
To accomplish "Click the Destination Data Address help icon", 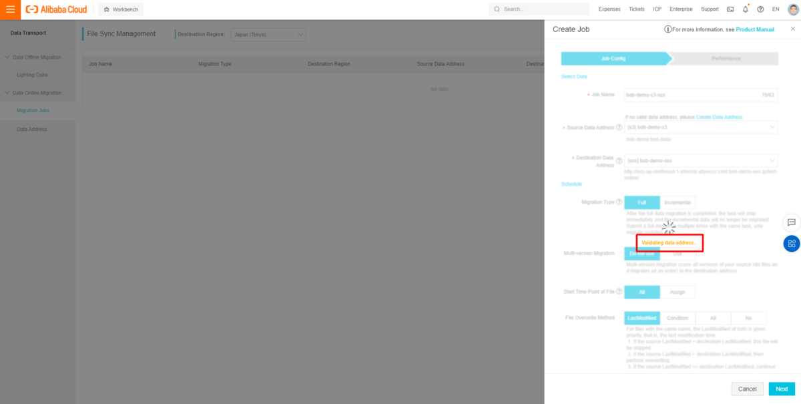I will click(x=619, y=161).
